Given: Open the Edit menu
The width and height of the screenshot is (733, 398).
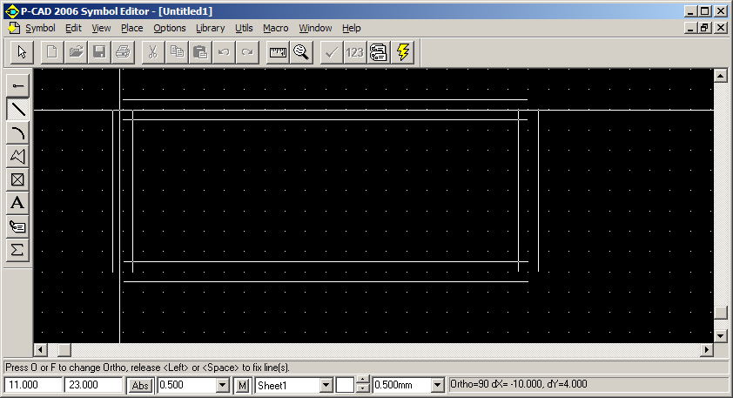Looking at the screenshot, I should (x=73, y=28).
